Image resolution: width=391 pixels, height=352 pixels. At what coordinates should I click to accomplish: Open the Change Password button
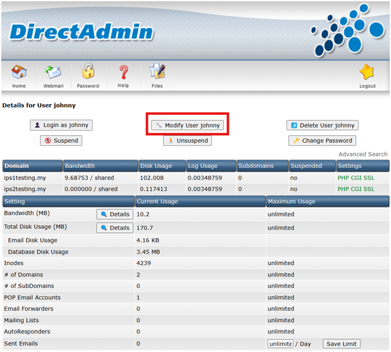click(322, 141)
